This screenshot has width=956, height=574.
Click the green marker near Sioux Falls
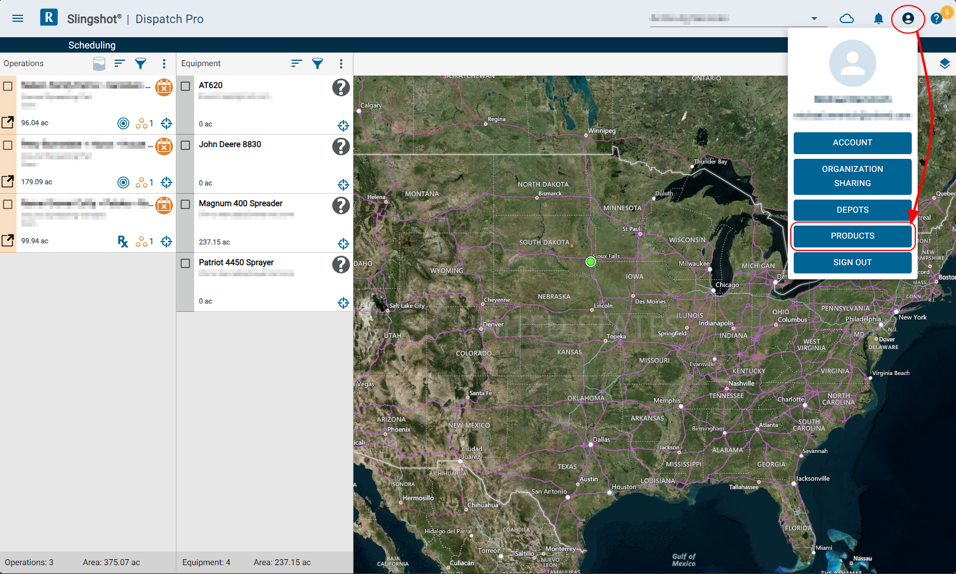pyautogui.click(x=590, y=262)
